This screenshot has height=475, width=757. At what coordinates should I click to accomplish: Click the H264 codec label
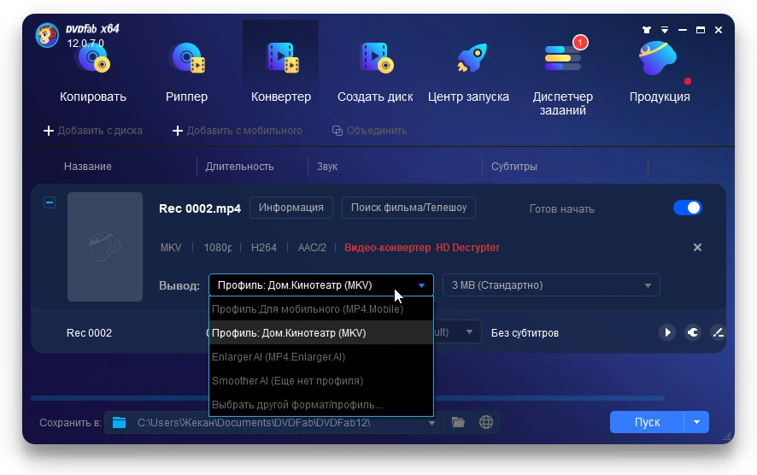click(x=264, y=248)
